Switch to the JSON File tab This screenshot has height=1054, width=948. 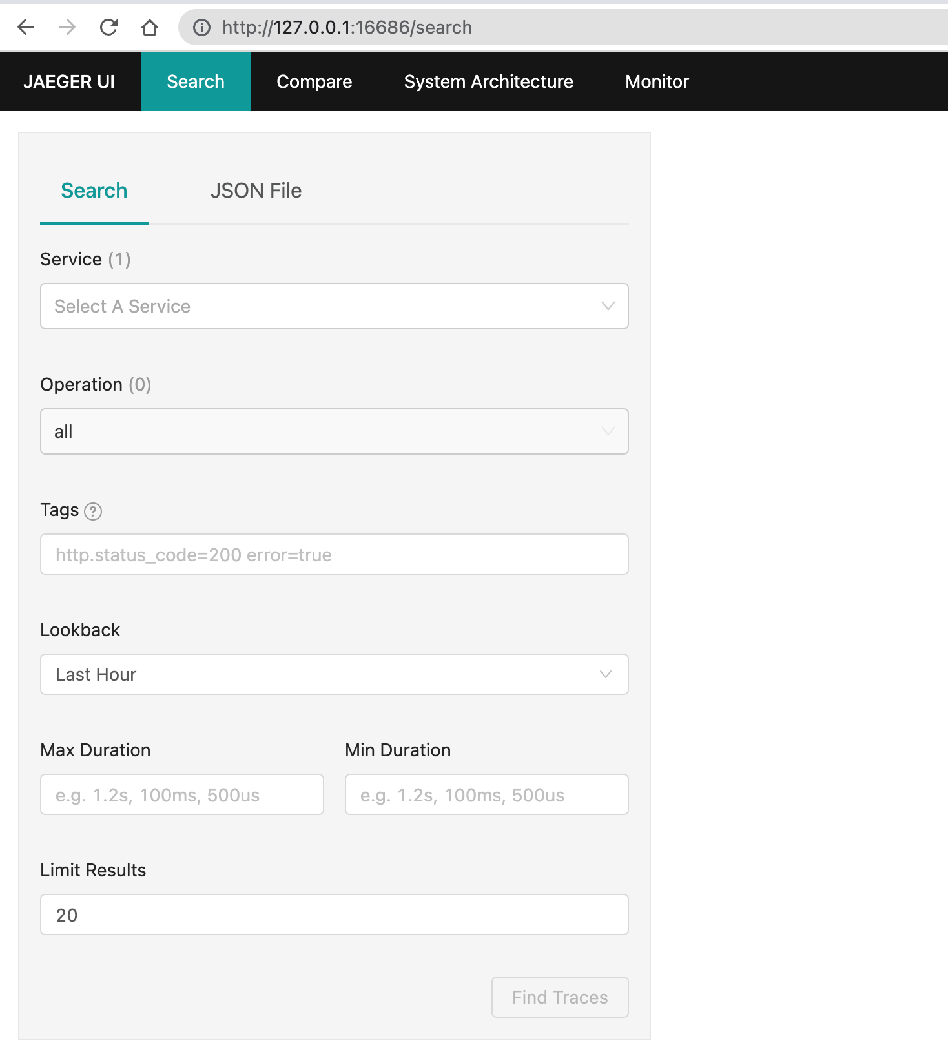[256, 191]
